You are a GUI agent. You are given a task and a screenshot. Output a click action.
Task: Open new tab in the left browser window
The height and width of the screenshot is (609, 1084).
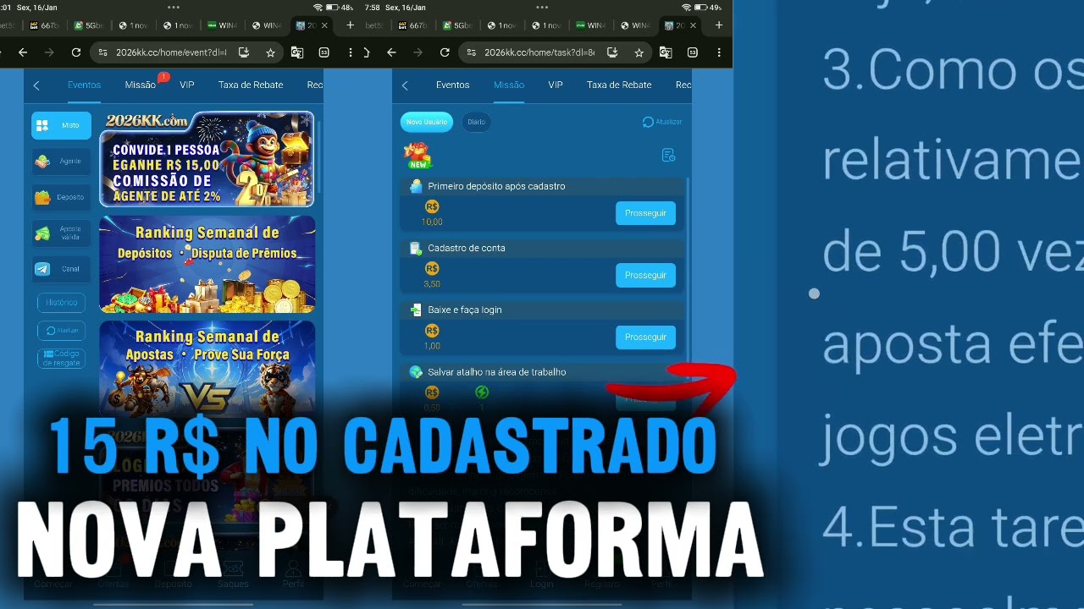pyautogui.click(x=351, y=25)
